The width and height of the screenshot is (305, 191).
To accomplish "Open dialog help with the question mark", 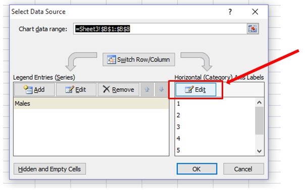I will pos(230,12).
